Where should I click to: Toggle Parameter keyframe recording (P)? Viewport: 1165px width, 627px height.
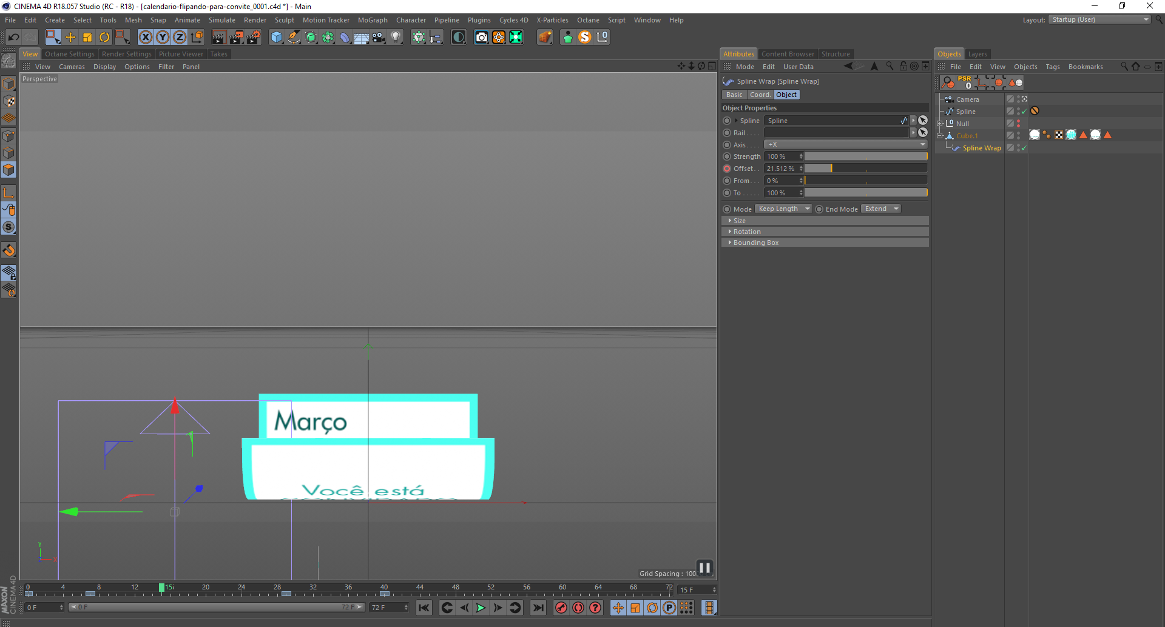click(x=669, y=608)
